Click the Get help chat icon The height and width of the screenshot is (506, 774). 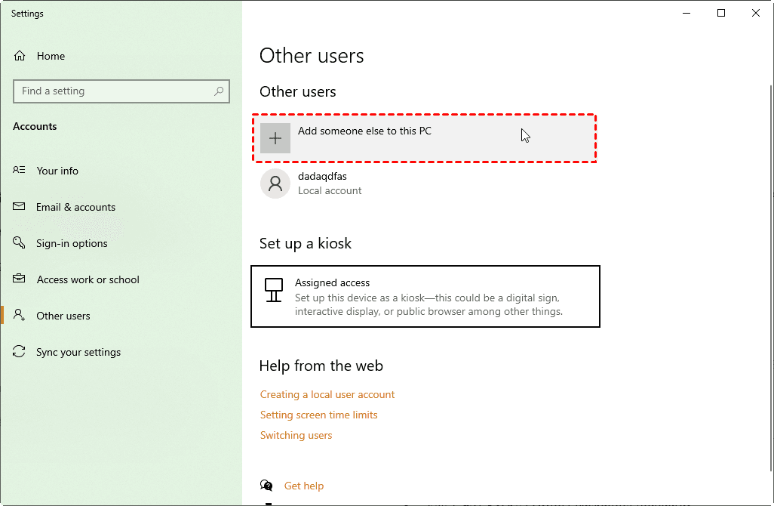[x=266, y=486]
